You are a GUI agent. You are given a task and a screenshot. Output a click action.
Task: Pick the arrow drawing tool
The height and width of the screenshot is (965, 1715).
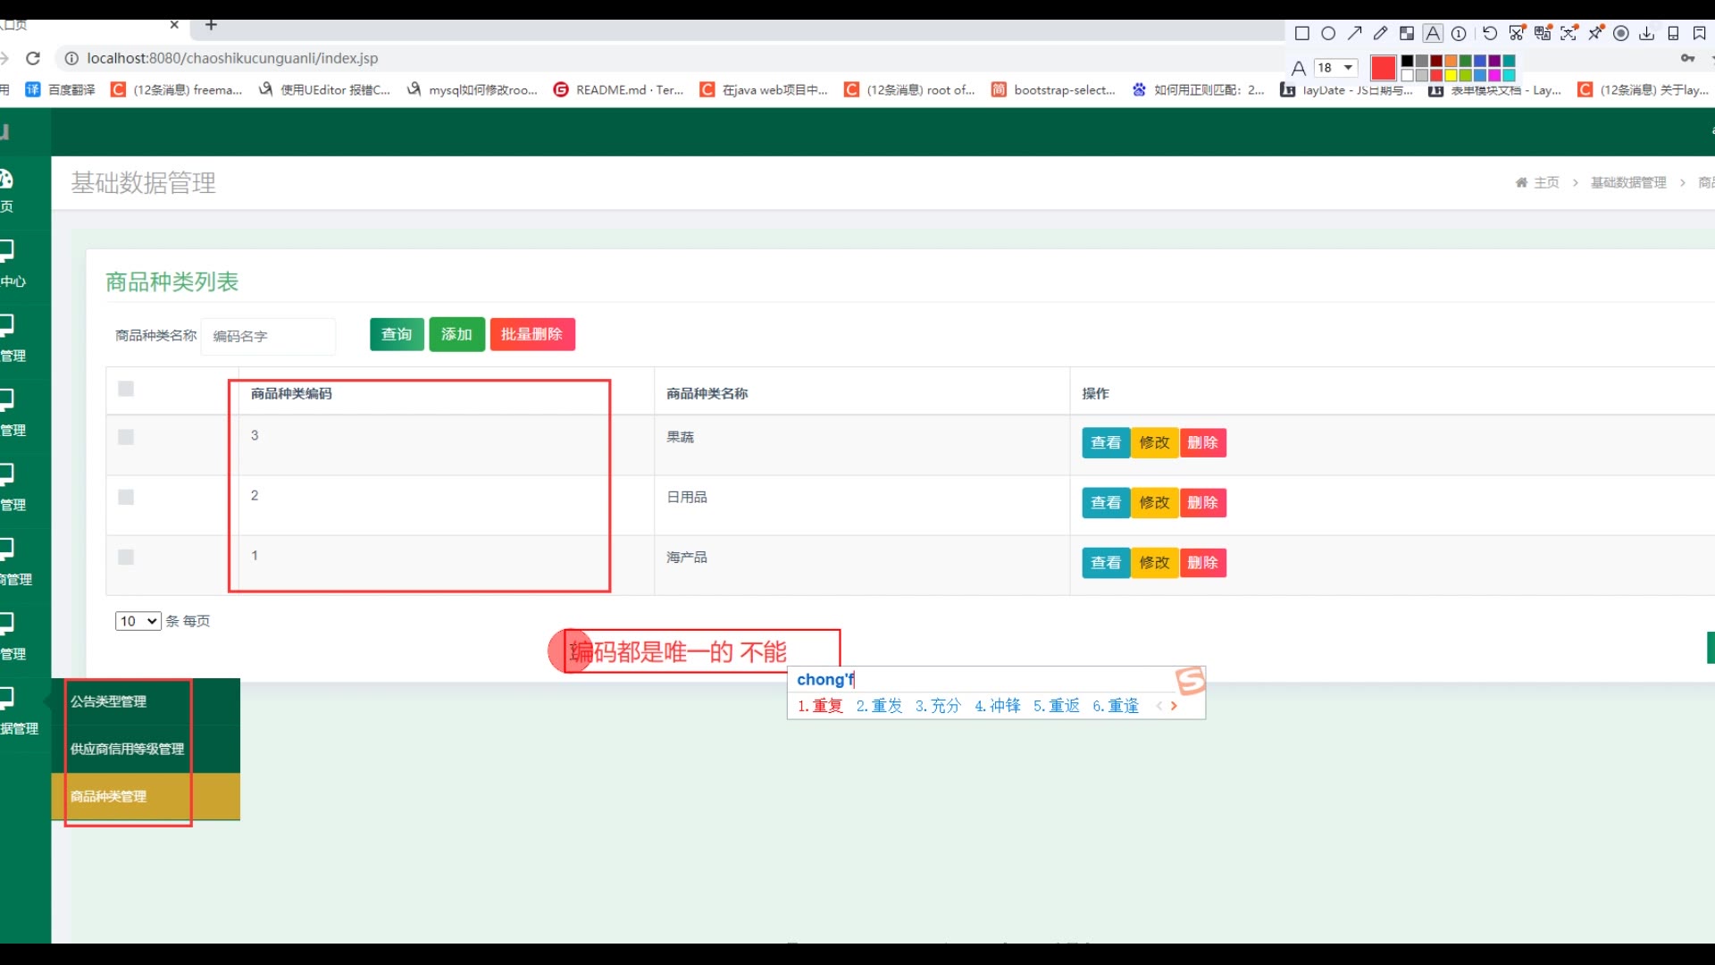tap(1354, 33)
